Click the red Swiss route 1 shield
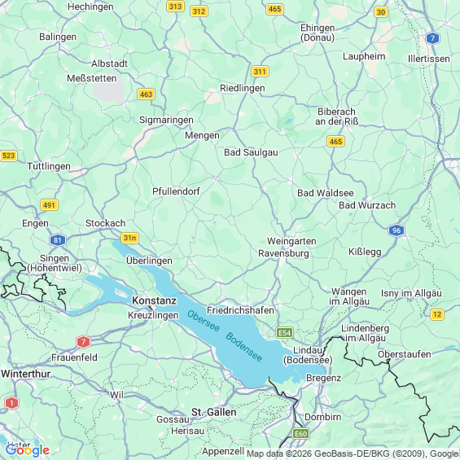Image resolution: width=460 pixels, height=460 pixels. tap(11, 403)
